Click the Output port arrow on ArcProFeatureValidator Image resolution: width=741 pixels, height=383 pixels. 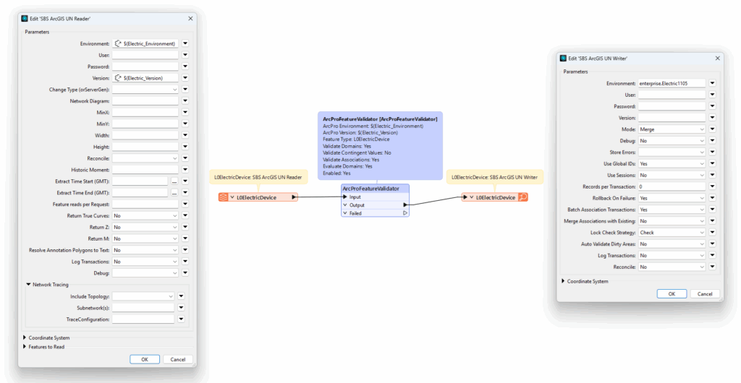(x=405, y=205)
